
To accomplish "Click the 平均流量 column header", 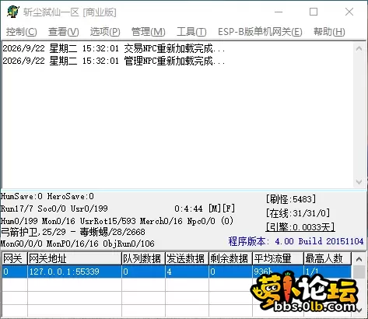I will (278, 258).
